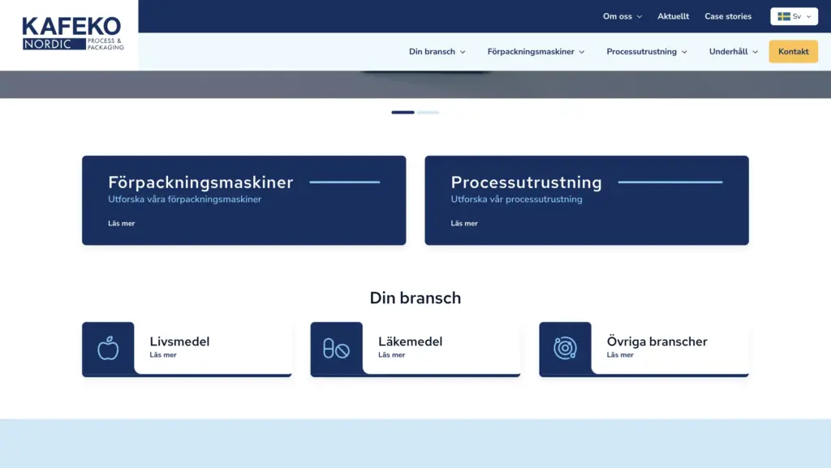Viewport: 831px width, 468px height.
Task: Go to the Aktuellt page
Action: pos(673,16)
